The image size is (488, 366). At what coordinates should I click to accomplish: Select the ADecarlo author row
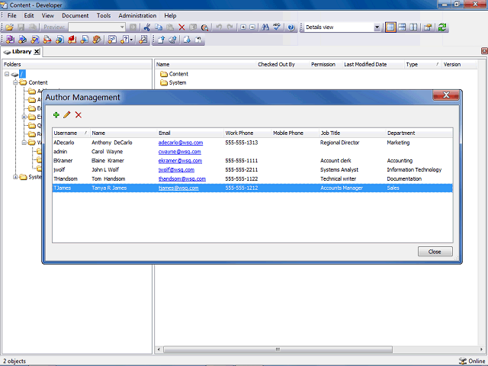[252, 143]
